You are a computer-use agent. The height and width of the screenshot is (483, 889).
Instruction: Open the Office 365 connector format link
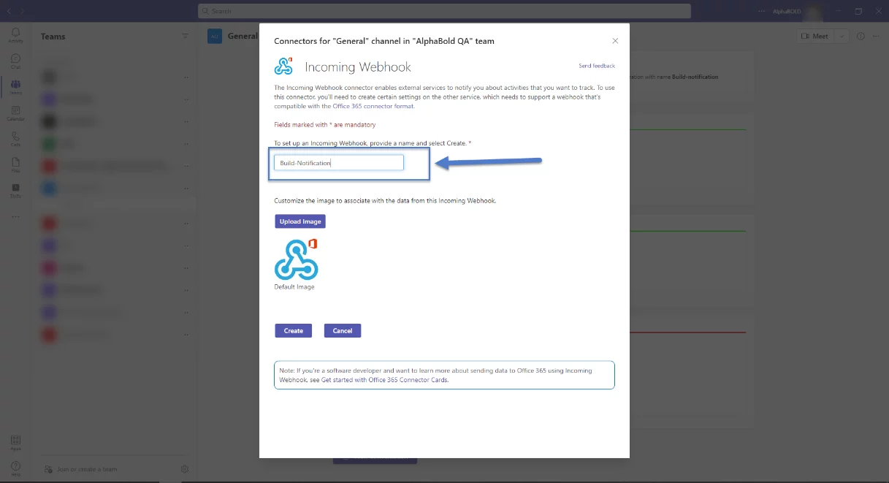click(373, 106)
